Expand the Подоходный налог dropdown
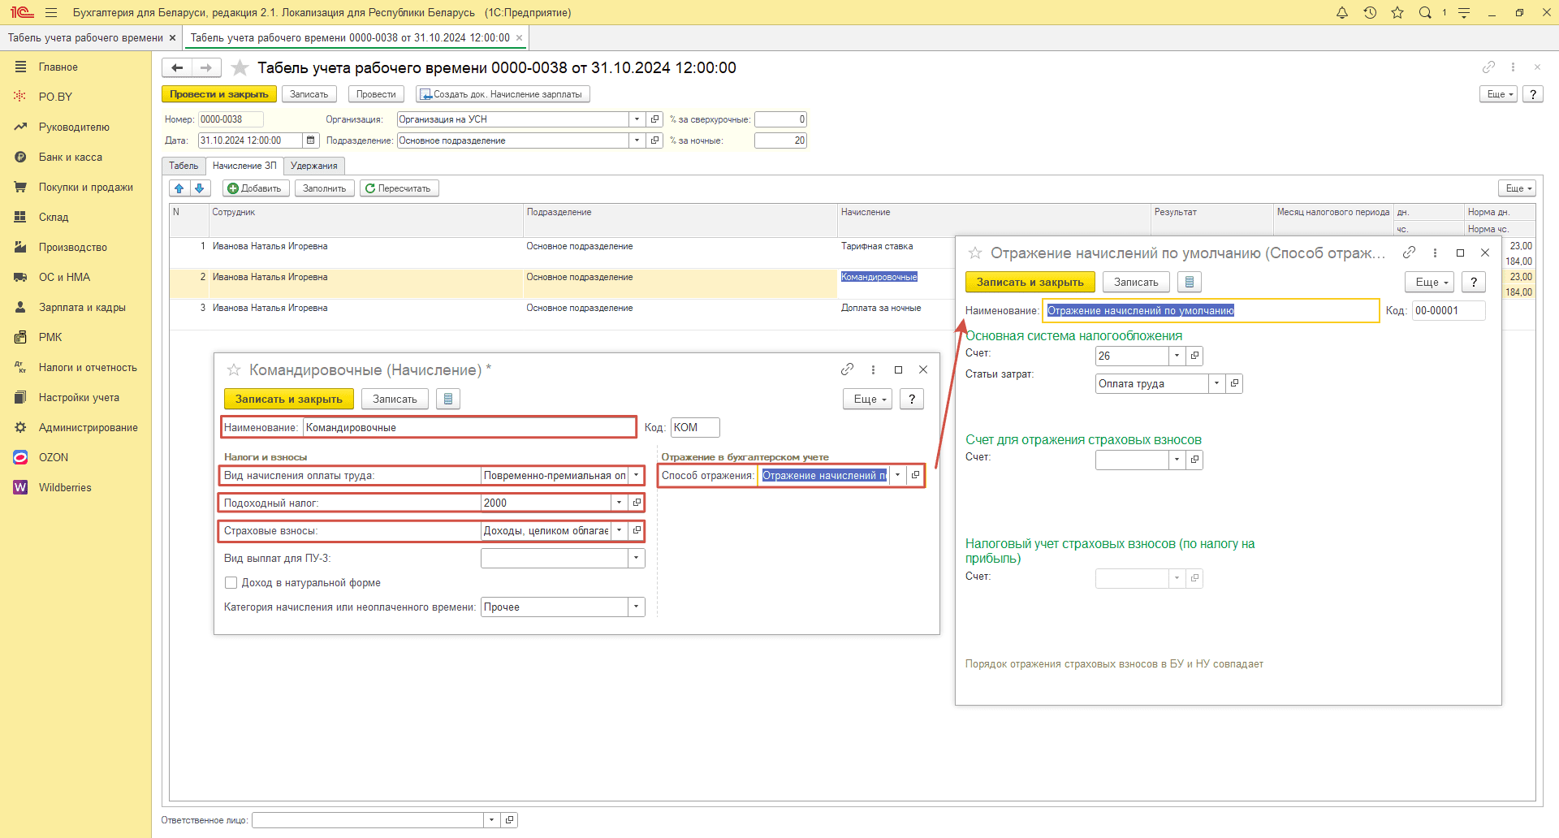 pyautogui.click(x=620, y=503)
